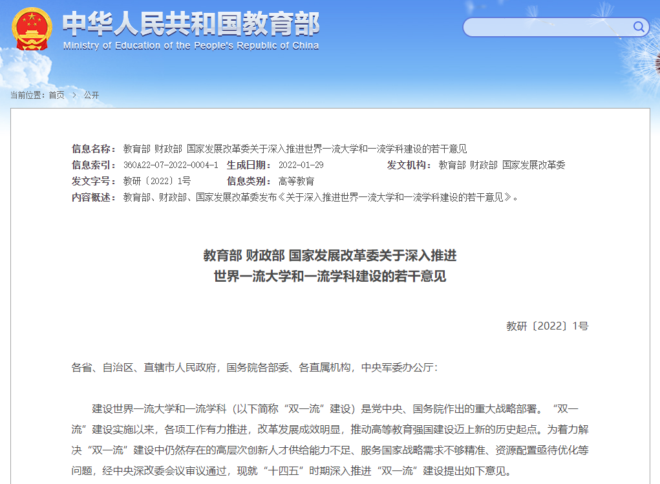Click the 信息类别 value 高等教育
The height and width of the screenshot is (484, 660).
click(296, 181)
